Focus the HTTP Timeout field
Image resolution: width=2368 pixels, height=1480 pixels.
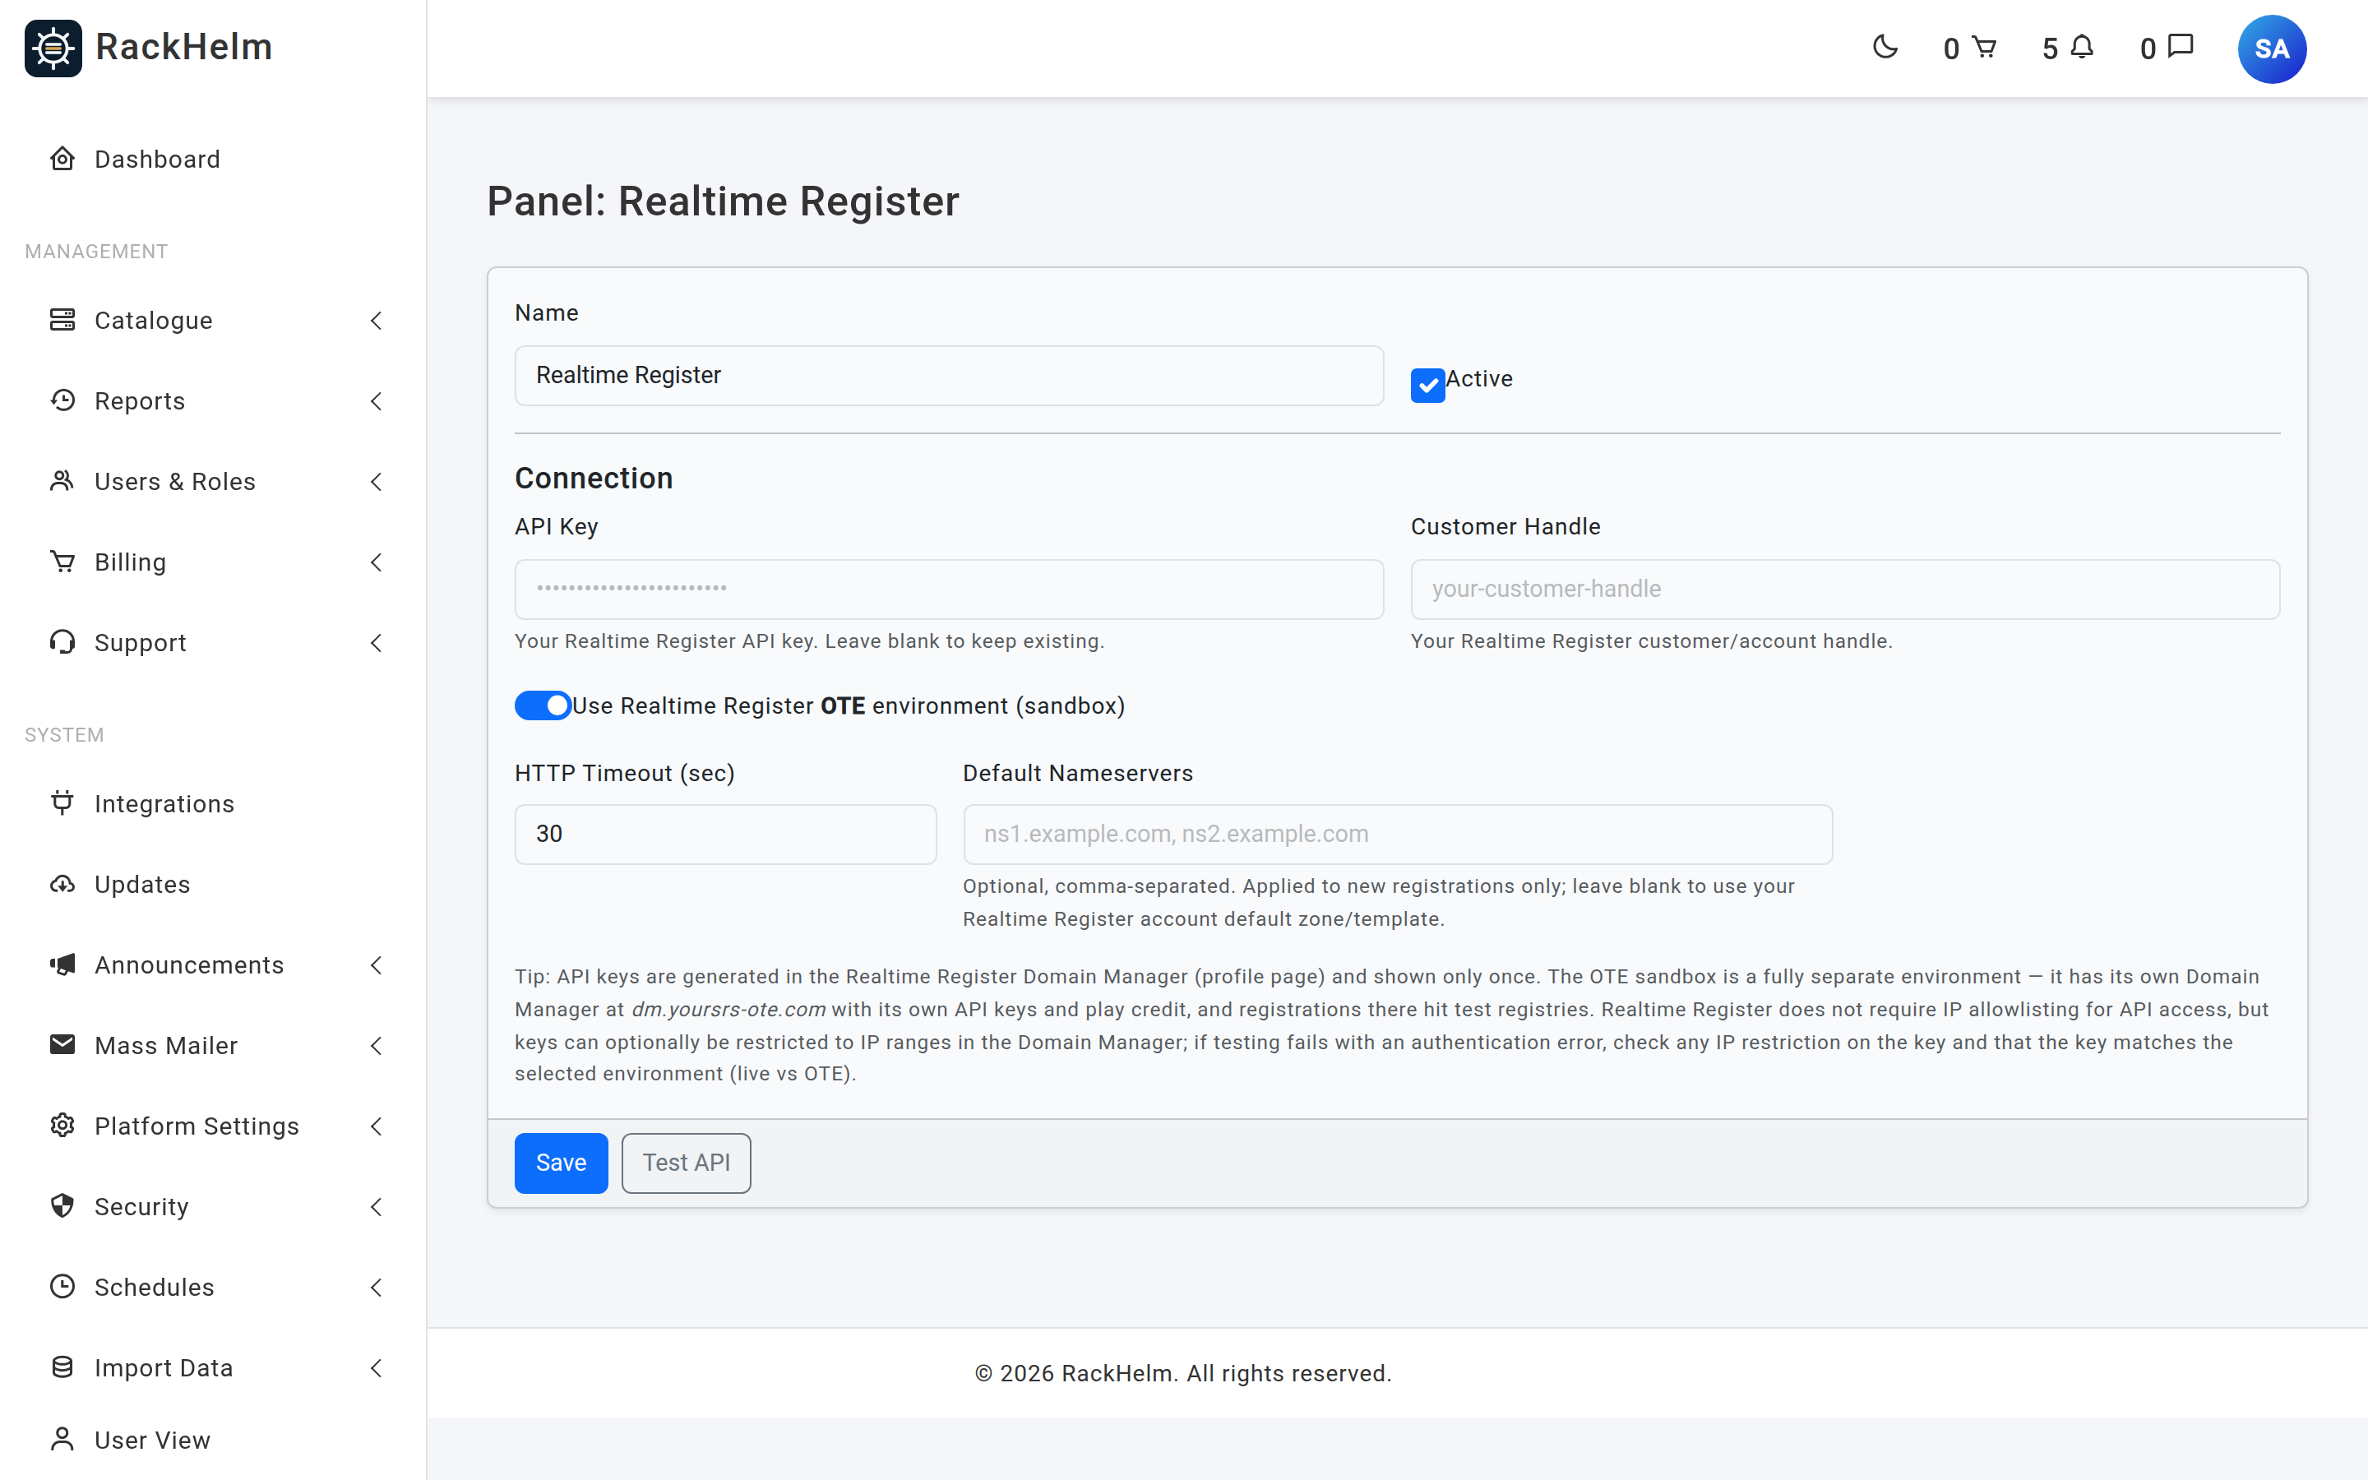coord(725,834)
